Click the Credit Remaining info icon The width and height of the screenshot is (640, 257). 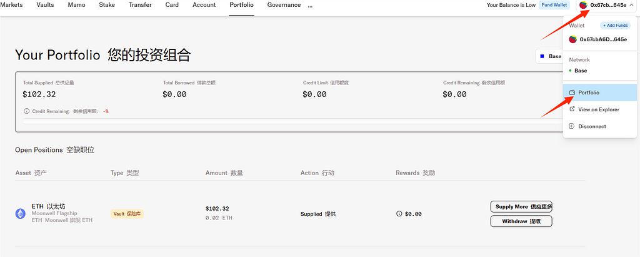(x=26, y=111)
